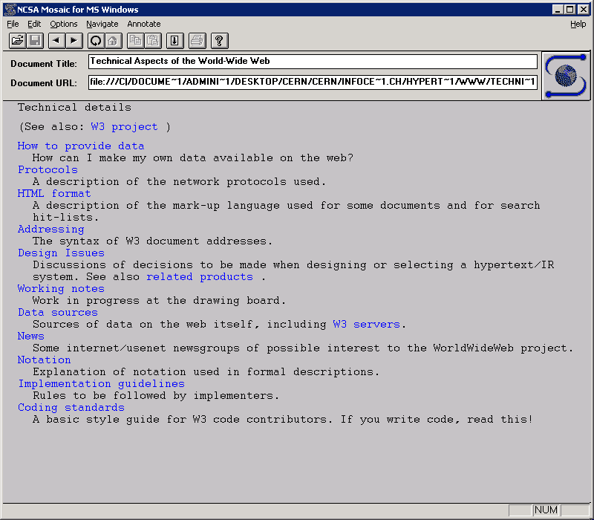Click 'A description of the network protocols used.'

(179, 181)
